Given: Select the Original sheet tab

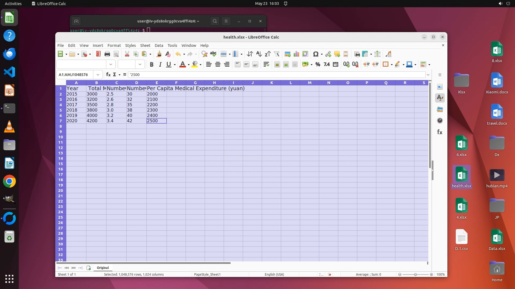Looking at the screenshot, I should 103,268.
